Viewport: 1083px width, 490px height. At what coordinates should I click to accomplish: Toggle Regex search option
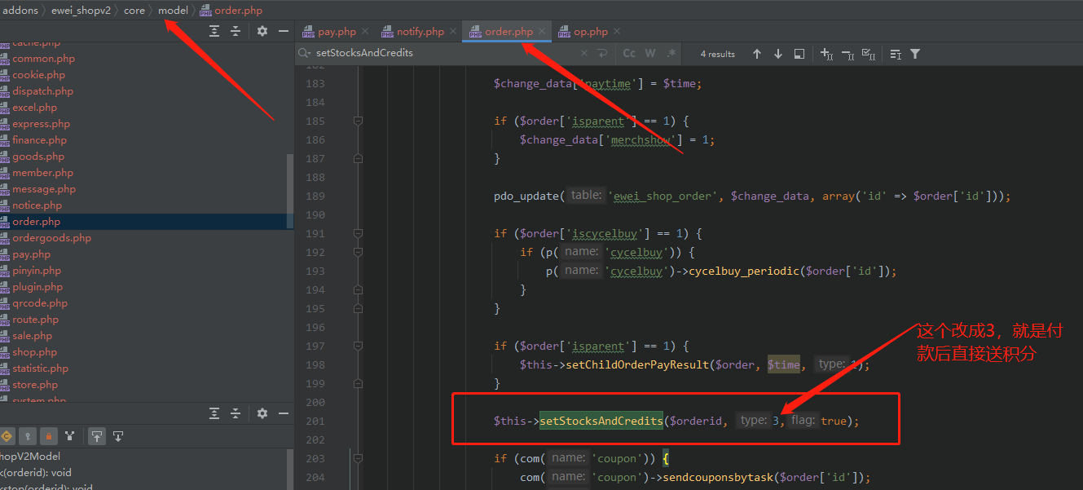671,53
